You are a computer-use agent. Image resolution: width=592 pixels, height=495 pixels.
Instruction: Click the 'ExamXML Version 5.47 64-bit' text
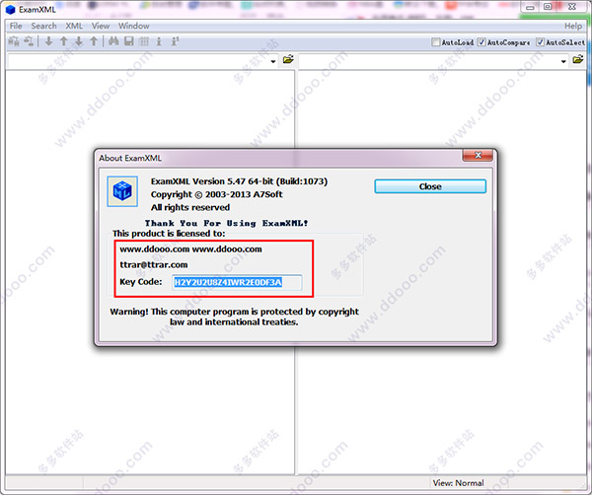[212, 181]
